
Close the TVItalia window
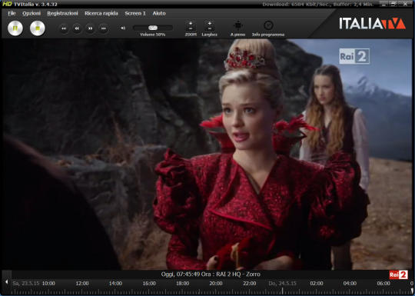click(x=405, y=4)
